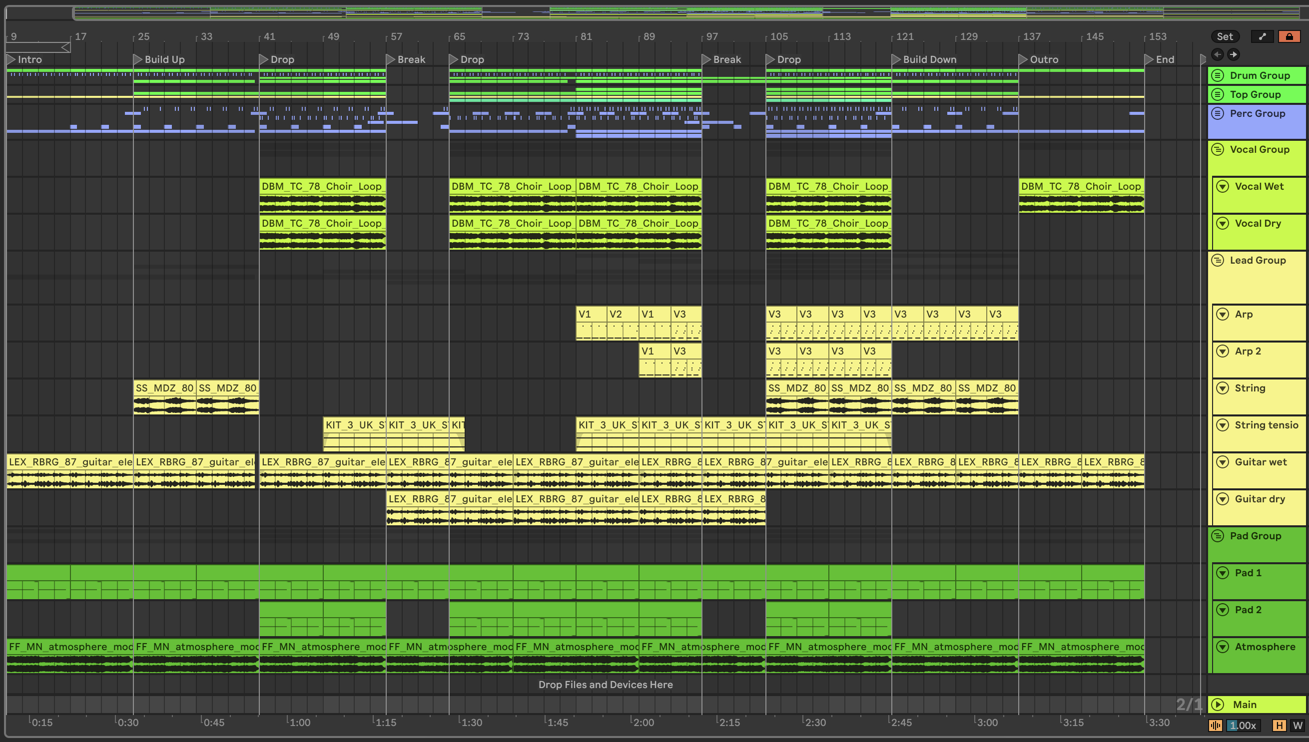Collapse the Pad Group
Viewport: 1309px width, 742px height.
1218,536
